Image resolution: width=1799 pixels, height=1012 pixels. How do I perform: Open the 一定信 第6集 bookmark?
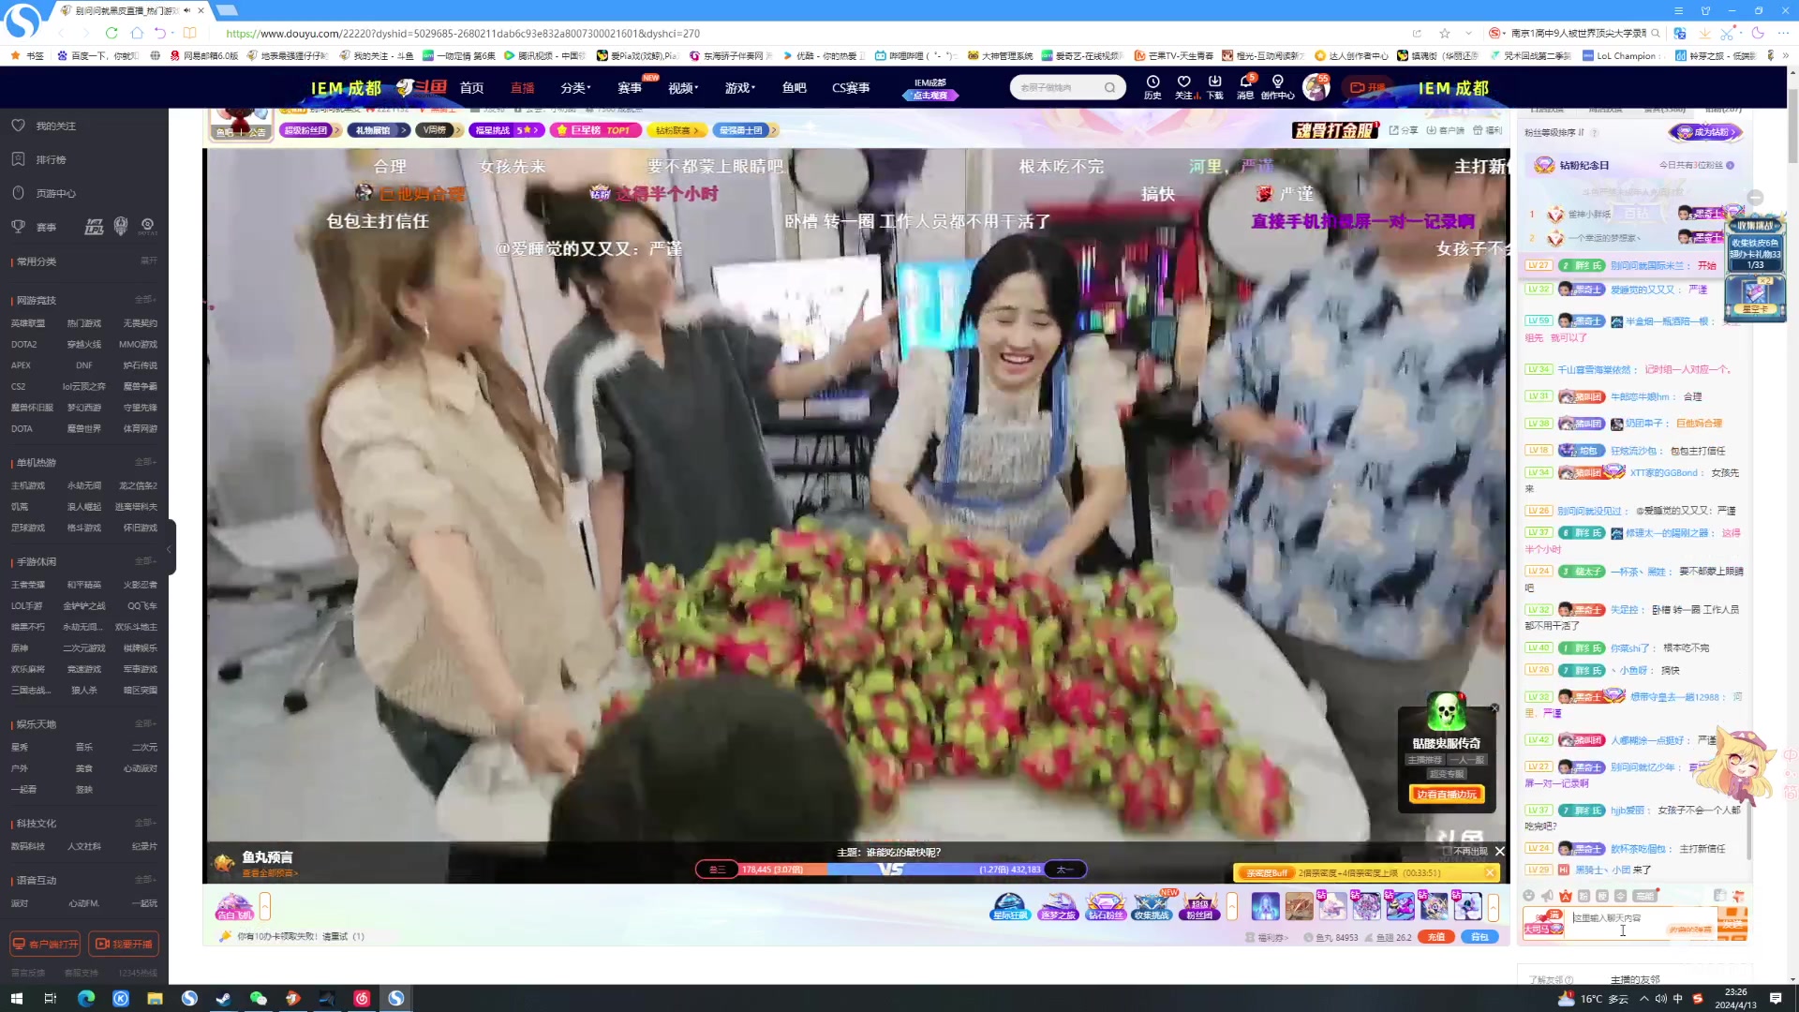[x=459, y=55]
